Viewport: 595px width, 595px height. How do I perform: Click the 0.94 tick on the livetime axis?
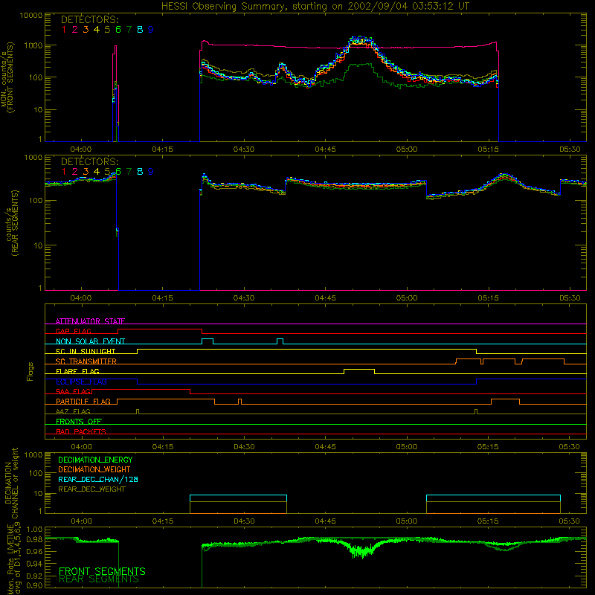pyautogui.click(x=34, y=562)
